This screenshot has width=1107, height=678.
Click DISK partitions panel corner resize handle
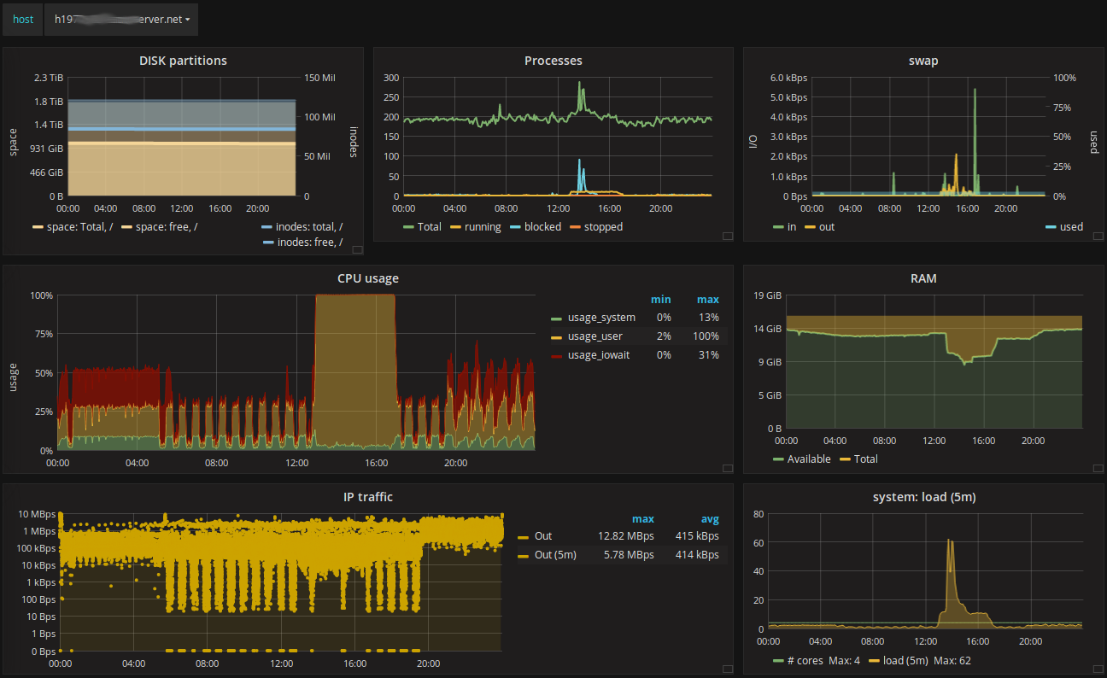click(x=357, y=249)
